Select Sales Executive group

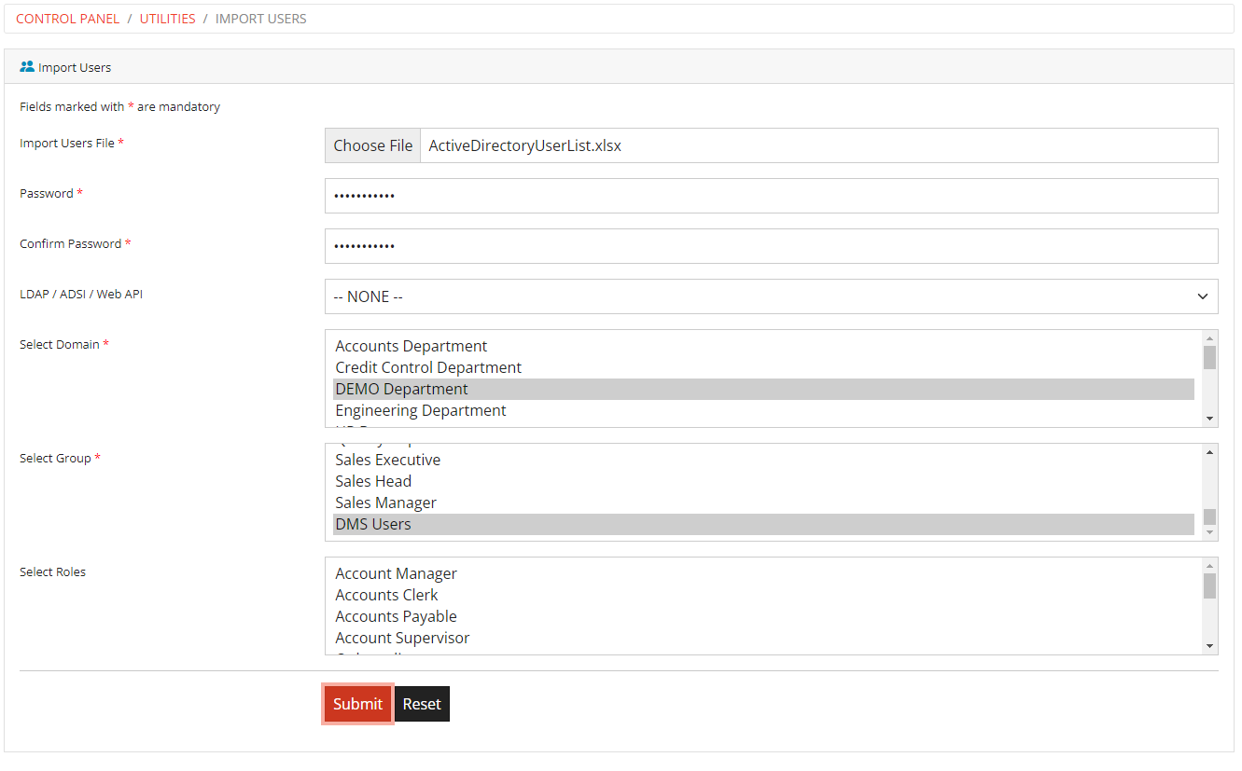click(387, 460)
